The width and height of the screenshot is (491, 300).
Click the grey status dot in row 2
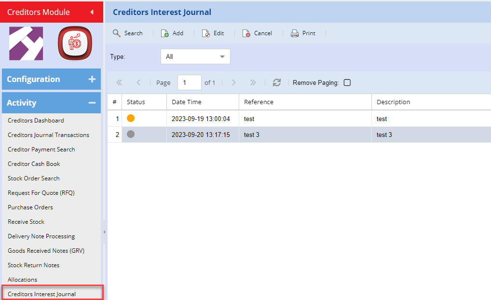(131, 134)
